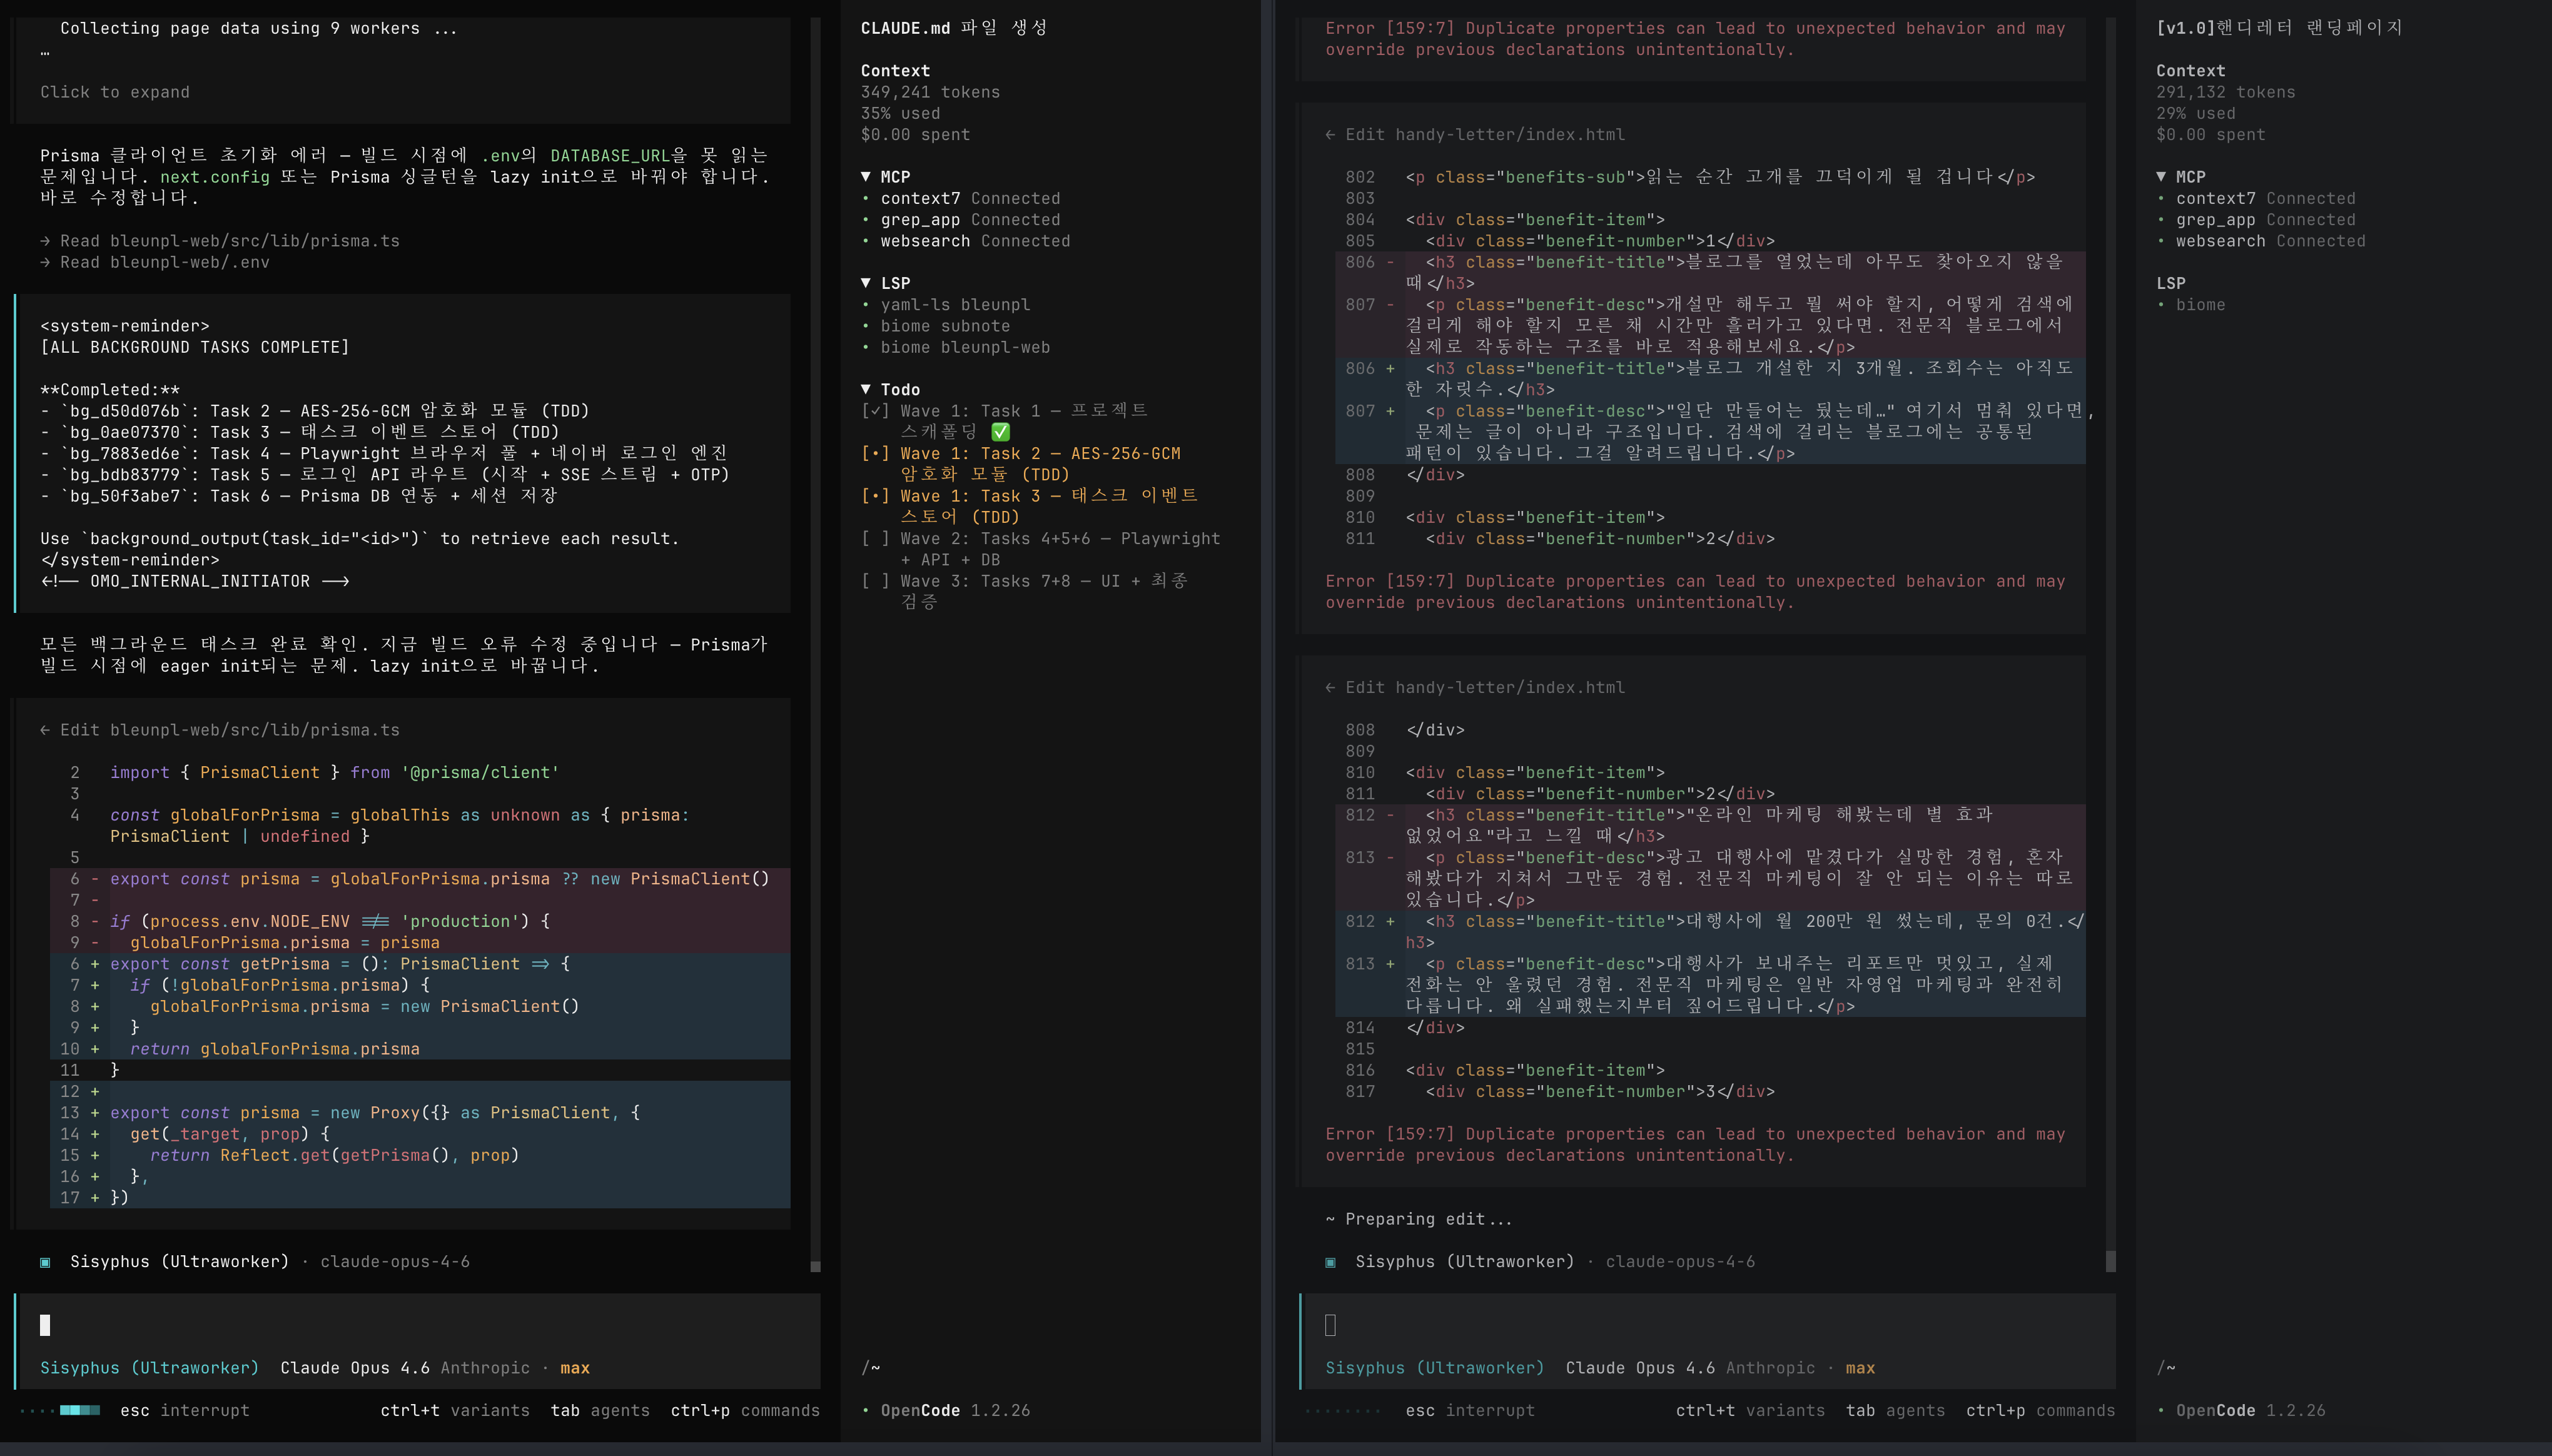Click the arrow icon before Read bleunpl-web/src/lib/prisma.ts
Viewport: 2552px width, 1456px height.
[x=45, y=241]
